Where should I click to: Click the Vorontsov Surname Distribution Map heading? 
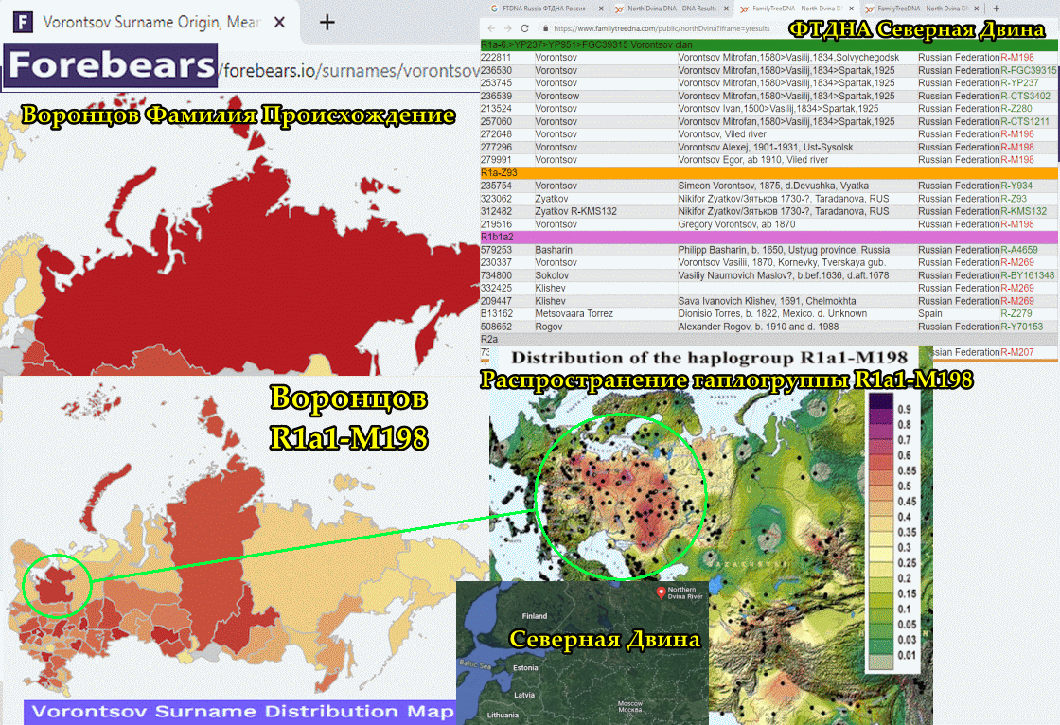243,712
